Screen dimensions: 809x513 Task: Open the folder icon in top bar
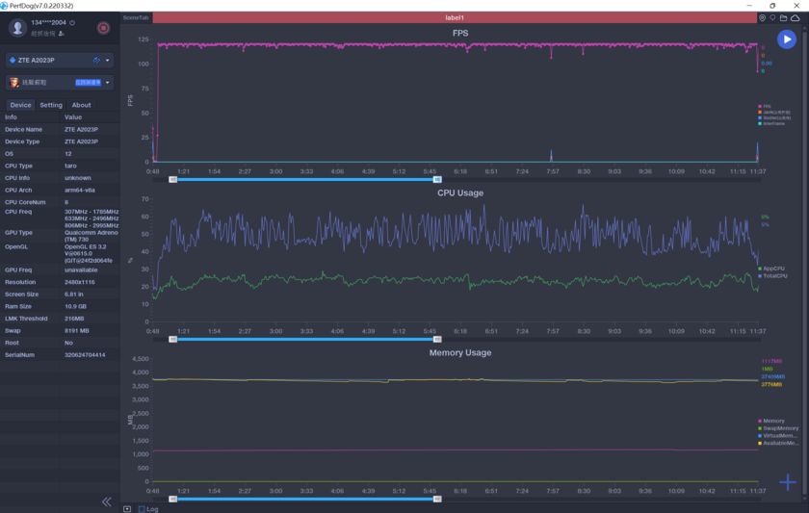784,17
